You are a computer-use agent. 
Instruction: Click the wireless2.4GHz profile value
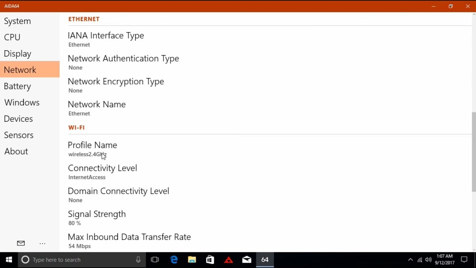tap(88, 154)
